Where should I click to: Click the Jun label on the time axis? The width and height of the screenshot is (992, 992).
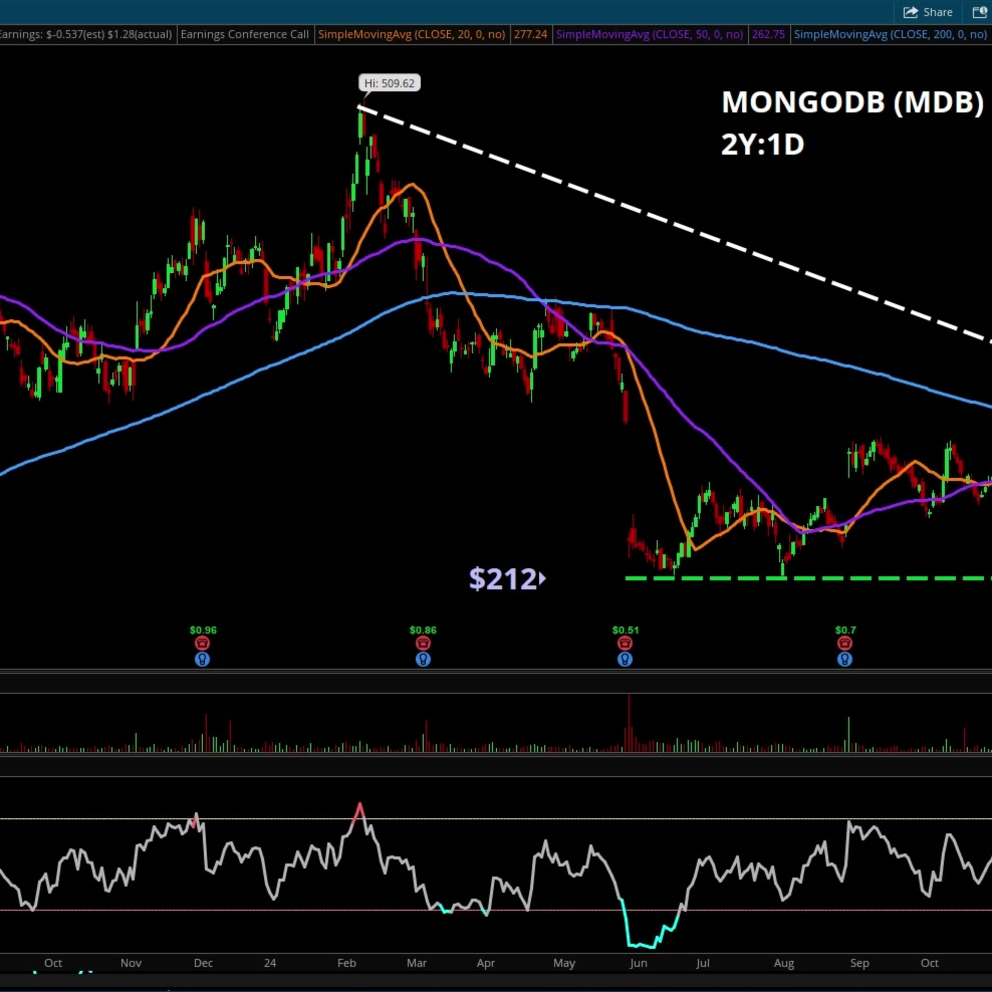(x=638, y=963)
